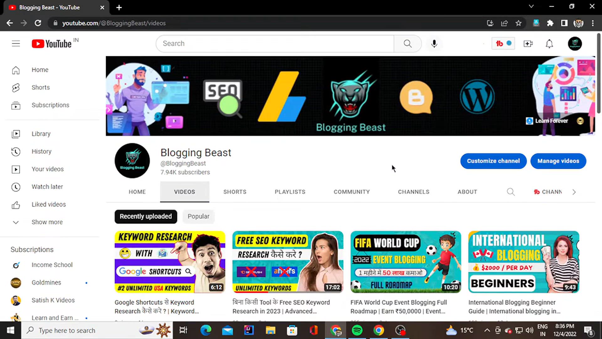Open the tab search dropdown arrow
The height and width of the screenshot is (339, 602).
coord(531,6)
